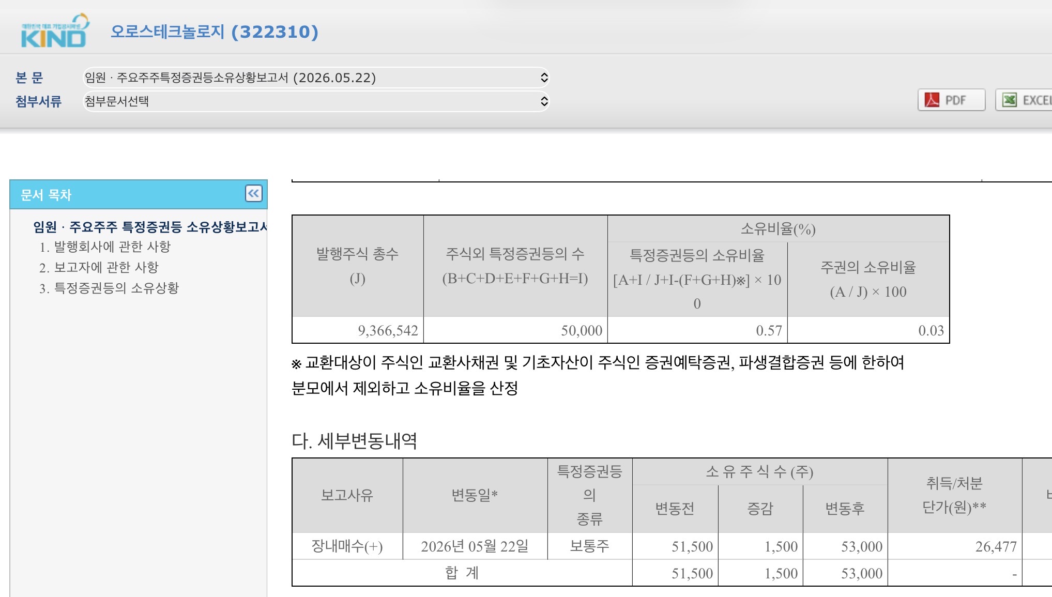
Task: Select the 9,366,542 total shares cell
Action: [x=358, y=330]
